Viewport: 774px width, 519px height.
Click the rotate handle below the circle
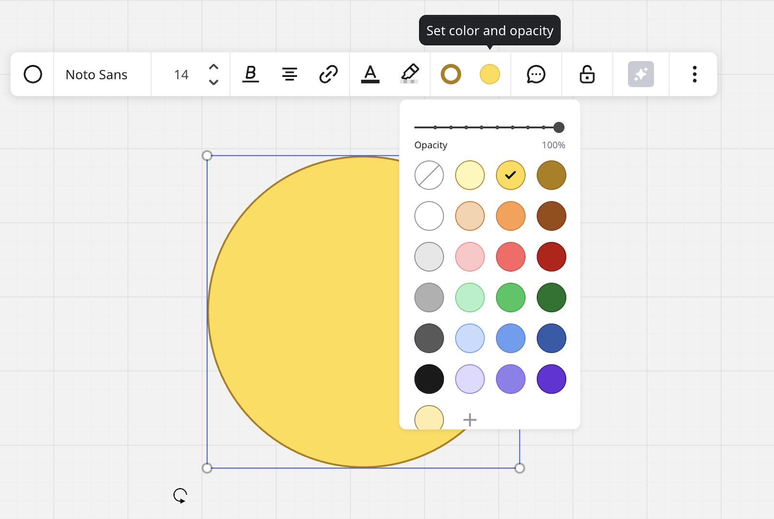[x=180, y=496]
